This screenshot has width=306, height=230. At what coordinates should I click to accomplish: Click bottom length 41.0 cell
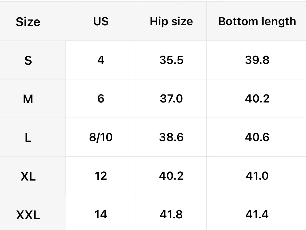coord(257,176)
